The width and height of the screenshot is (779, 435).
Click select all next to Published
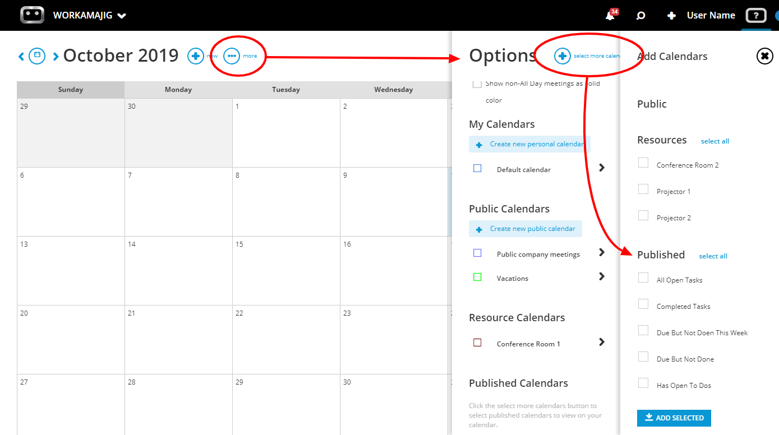point(713,256)
